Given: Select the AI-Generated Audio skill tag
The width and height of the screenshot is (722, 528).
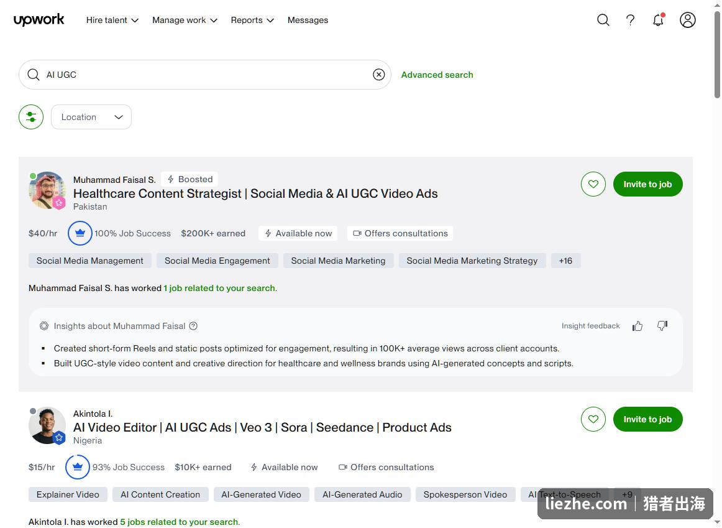Looking at the screenshot, I should coord(362,495).
